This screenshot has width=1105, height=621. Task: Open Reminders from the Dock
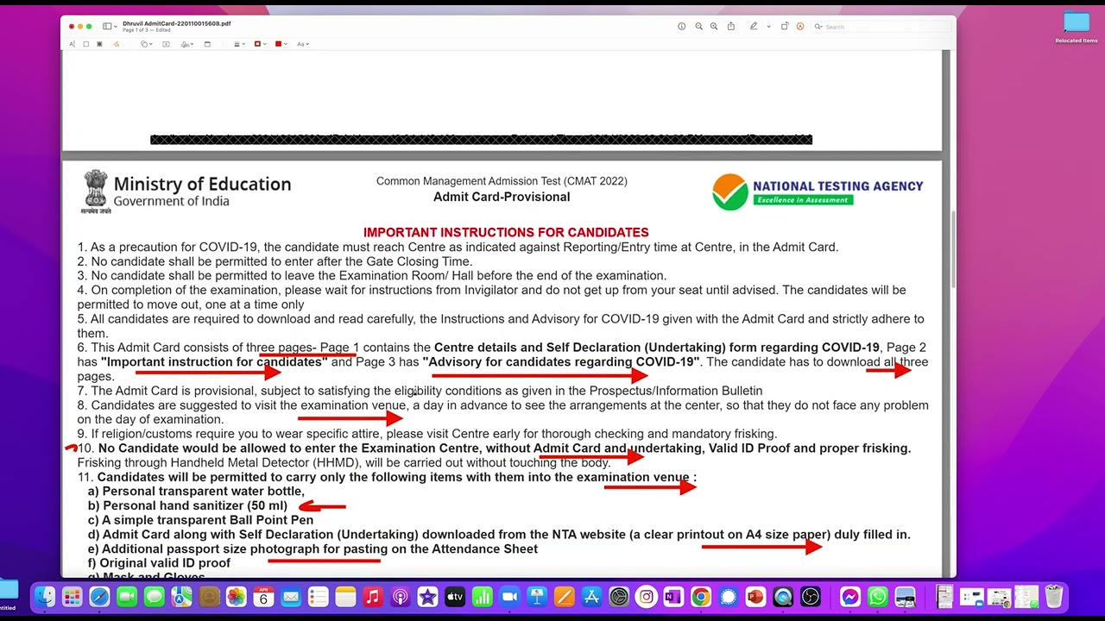(x=319, y=597)
